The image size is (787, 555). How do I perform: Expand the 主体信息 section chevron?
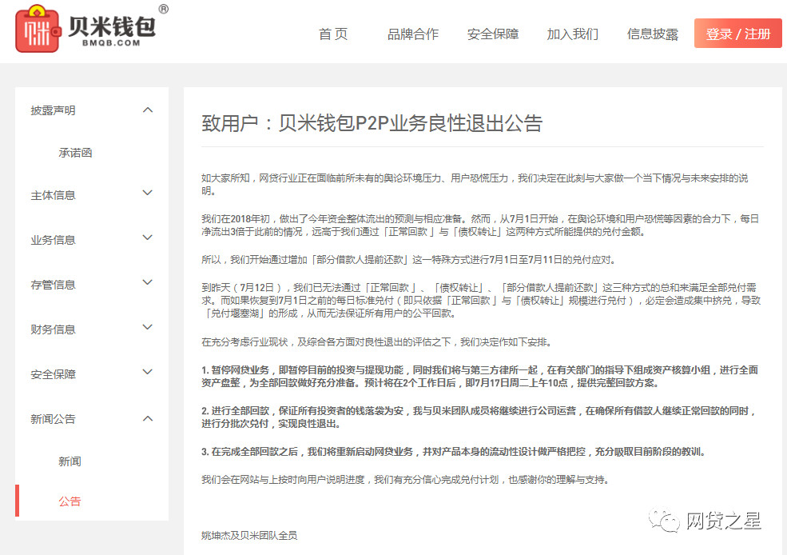click(x=148, y=193)
